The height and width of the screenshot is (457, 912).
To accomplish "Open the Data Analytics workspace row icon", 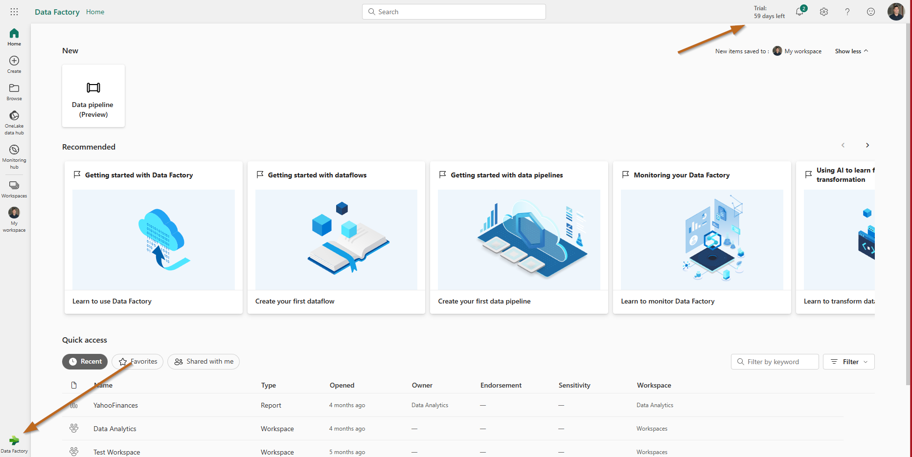I will [x=74, y=428].
